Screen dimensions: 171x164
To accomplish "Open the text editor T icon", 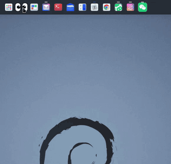I will pos(94,7).
